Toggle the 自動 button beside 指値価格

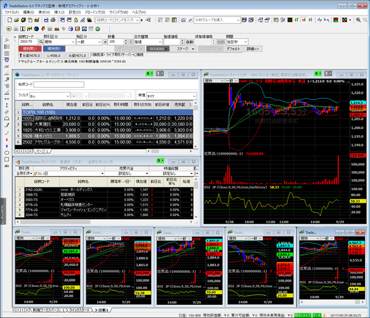coord(190,42)
